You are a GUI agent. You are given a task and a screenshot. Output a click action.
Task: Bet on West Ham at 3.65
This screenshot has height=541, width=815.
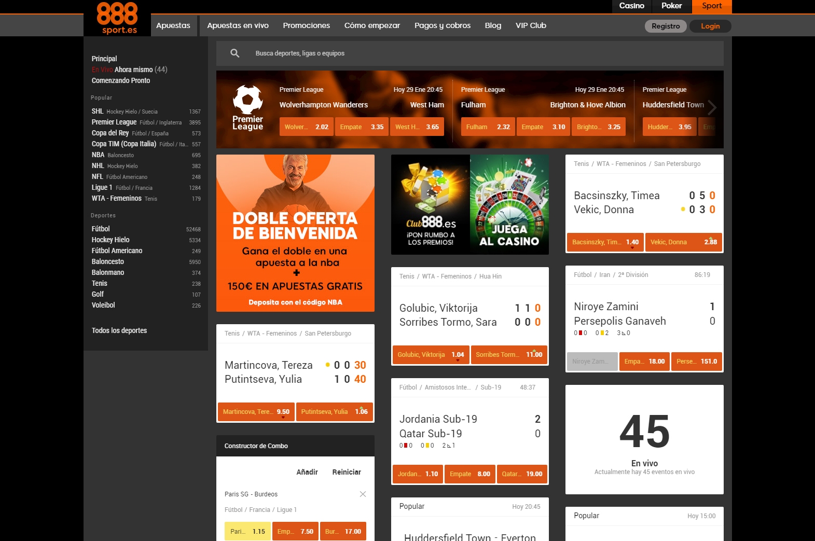pyautogui.click(x=417, y=127)
